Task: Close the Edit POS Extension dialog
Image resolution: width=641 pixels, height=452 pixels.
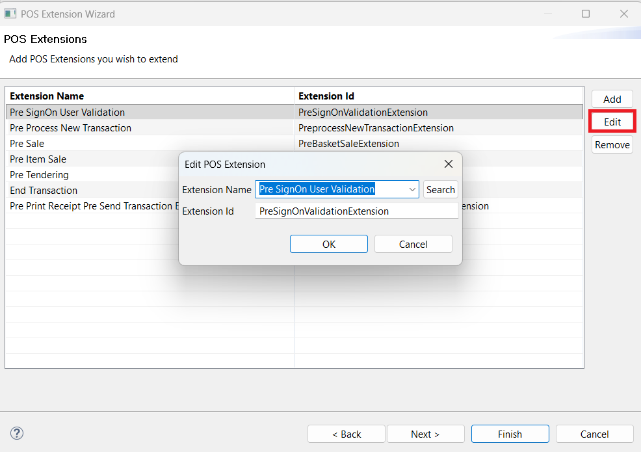Action: (448, 164)
